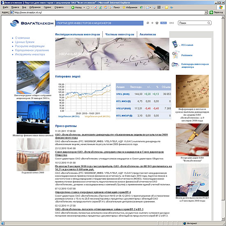Open VTEL (RUB) quote link

point(123,94)
